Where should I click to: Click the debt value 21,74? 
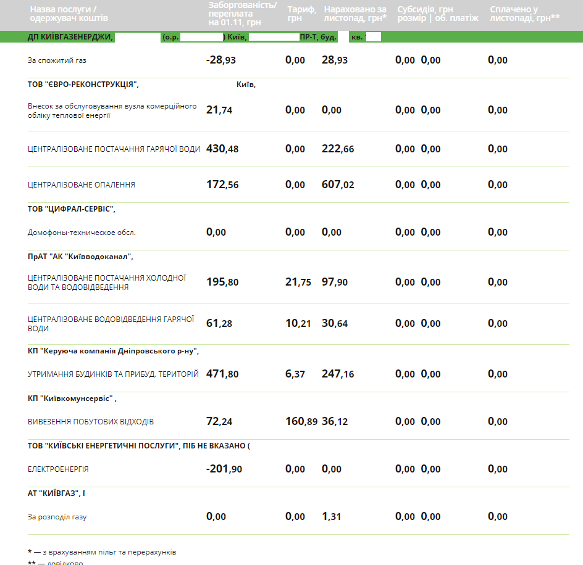coord(219,110)
